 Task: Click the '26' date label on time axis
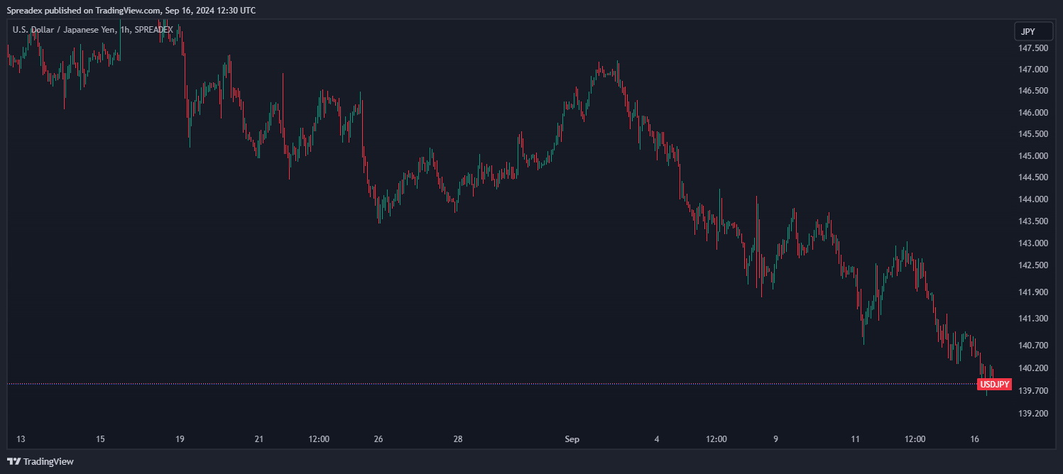(x=378, y=439)
